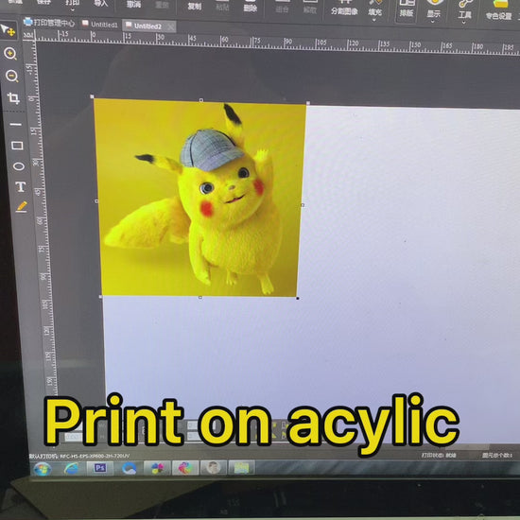The width and height of the screenshot is (520, 520).
Task: Open the four-color petal app on taskbar
Action: [158, 468]
